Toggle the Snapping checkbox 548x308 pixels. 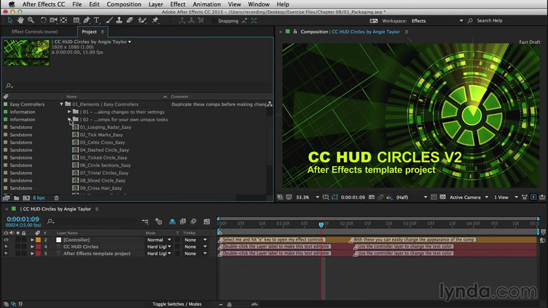[214, 21]
